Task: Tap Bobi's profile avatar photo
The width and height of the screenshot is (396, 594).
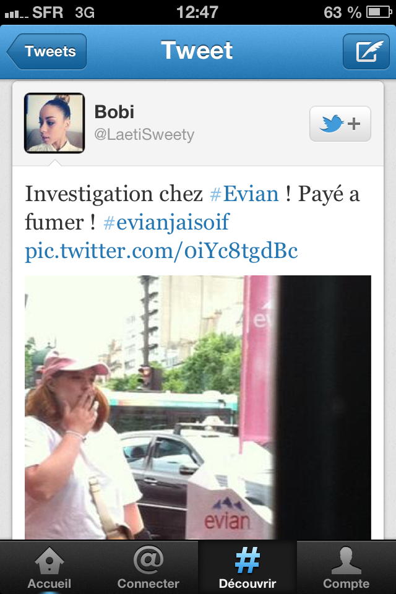Action: coord(54,123)
